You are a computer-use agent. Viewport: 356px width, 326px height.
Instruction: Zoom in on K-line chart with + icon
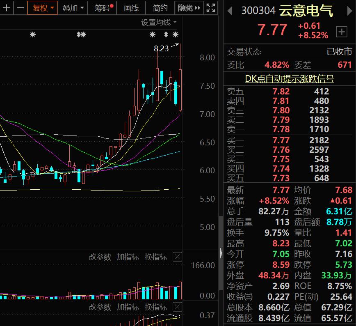point(6,8)
